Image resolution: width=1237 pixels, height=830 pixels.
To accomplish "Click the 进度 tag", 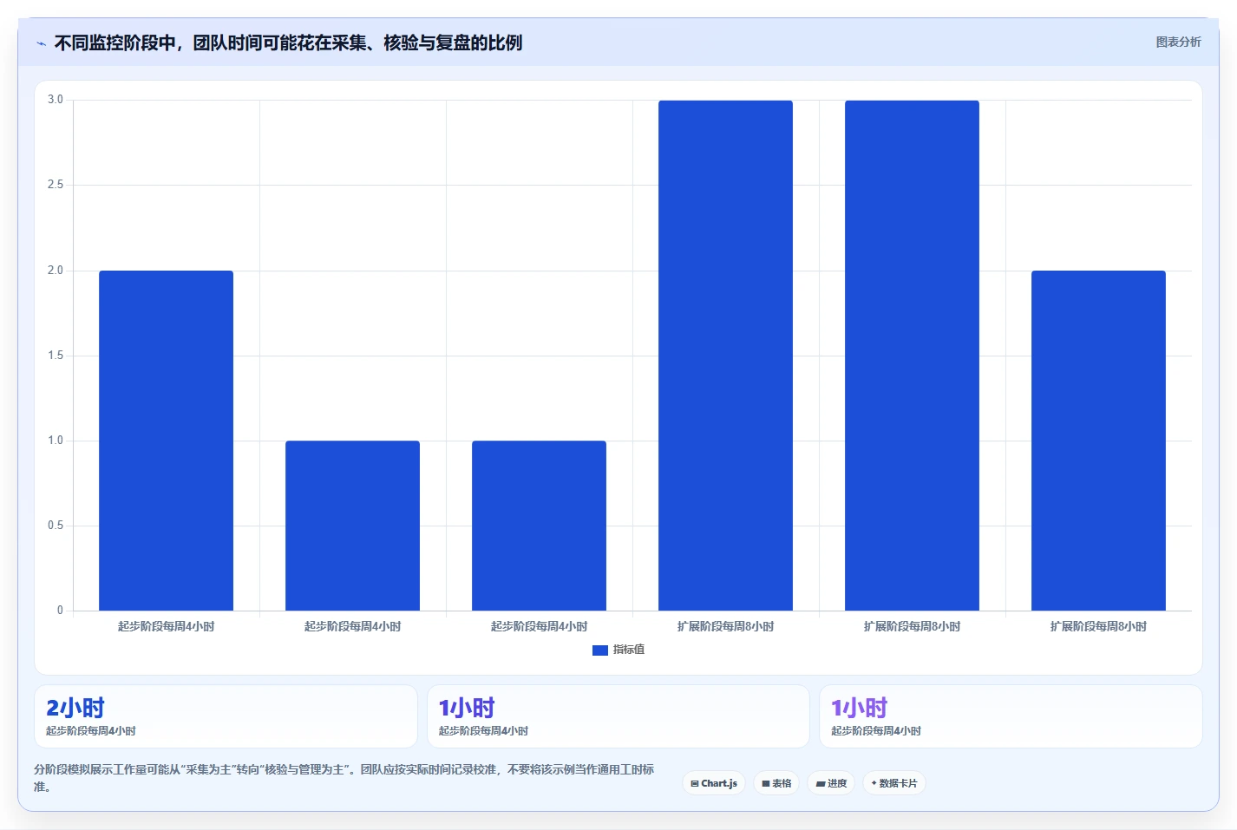I will [831, 783].
